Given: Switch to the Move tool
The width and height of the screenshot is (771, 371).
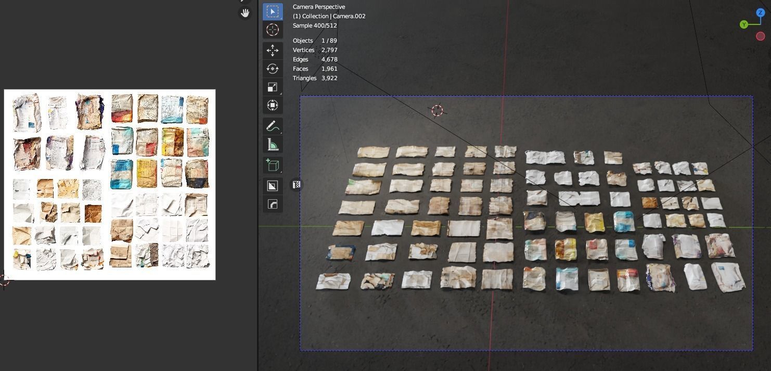Looking at the screenshot, I should coord(273,50).
